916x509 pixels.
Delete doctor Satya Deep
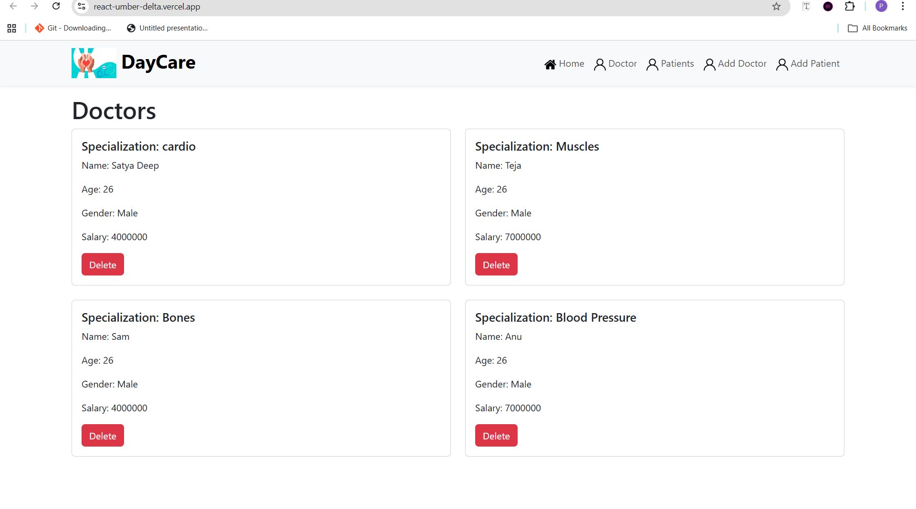click(x=103, y=265)
